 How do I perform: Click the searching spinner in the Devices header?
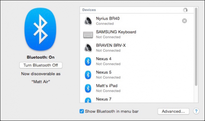click(185, 10)
